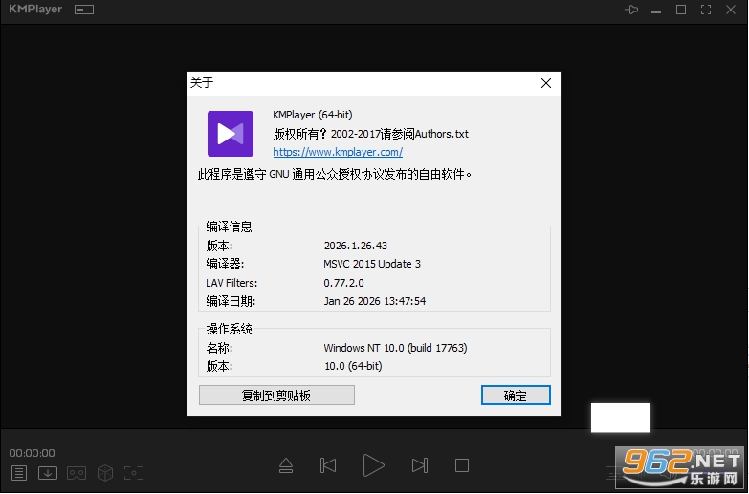Click the LAV Filters: label
The image size is (749, 494).
(x=231, y=283)
